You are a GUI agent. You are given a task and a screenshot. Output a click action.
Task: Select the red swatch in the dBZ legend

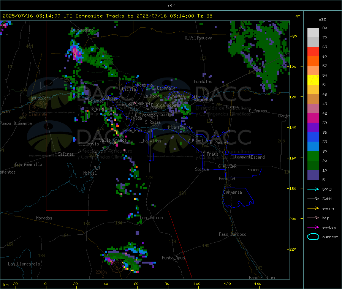pos(313,51)
